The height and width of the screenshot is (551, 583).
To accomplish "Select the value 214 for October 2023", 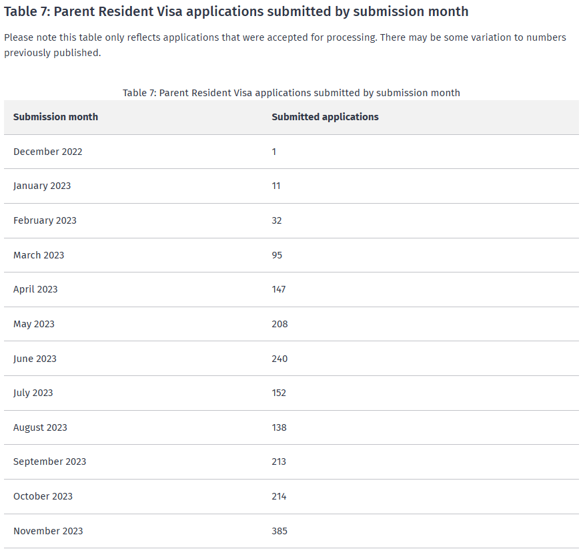I will [x=279, y=496].
